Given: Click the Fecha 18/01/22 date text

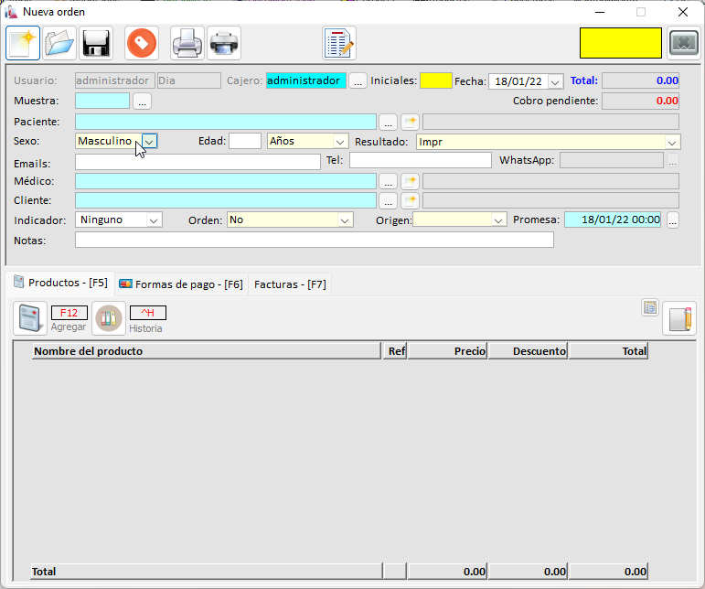Looking at the screenshot, I should point(518,81).
